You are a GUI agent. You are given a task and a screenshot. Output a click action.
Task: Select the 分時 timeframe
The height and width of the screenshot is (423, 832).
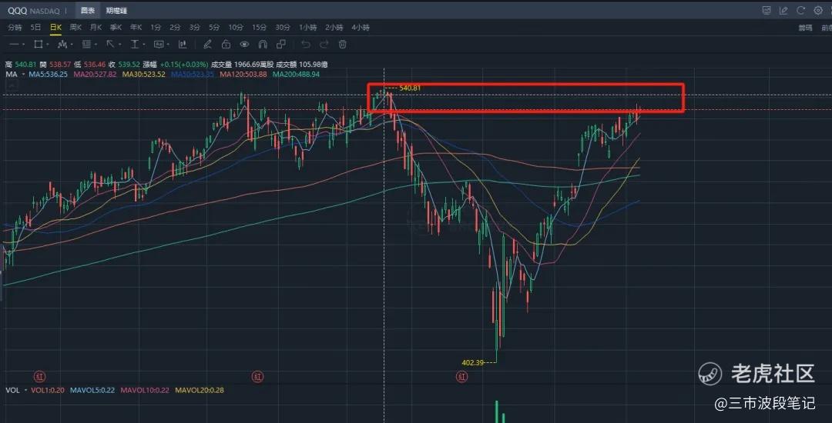pyautogui.click(x=15, y=28)
